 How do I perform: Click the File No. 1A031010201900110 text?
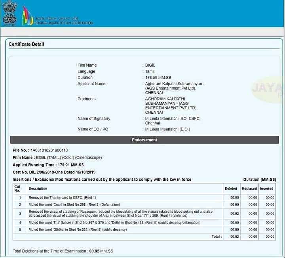click(x=40, y=151)
